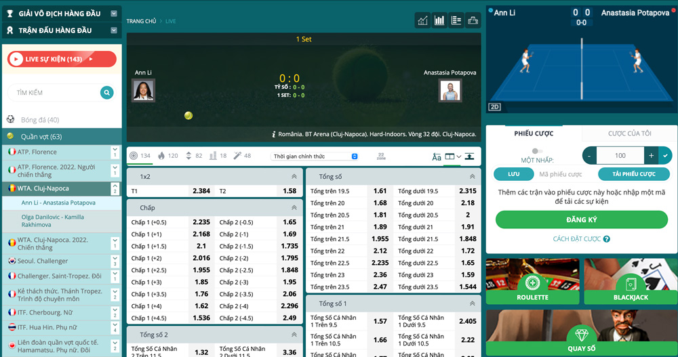Click the Aa font size icon

[436, 156]
